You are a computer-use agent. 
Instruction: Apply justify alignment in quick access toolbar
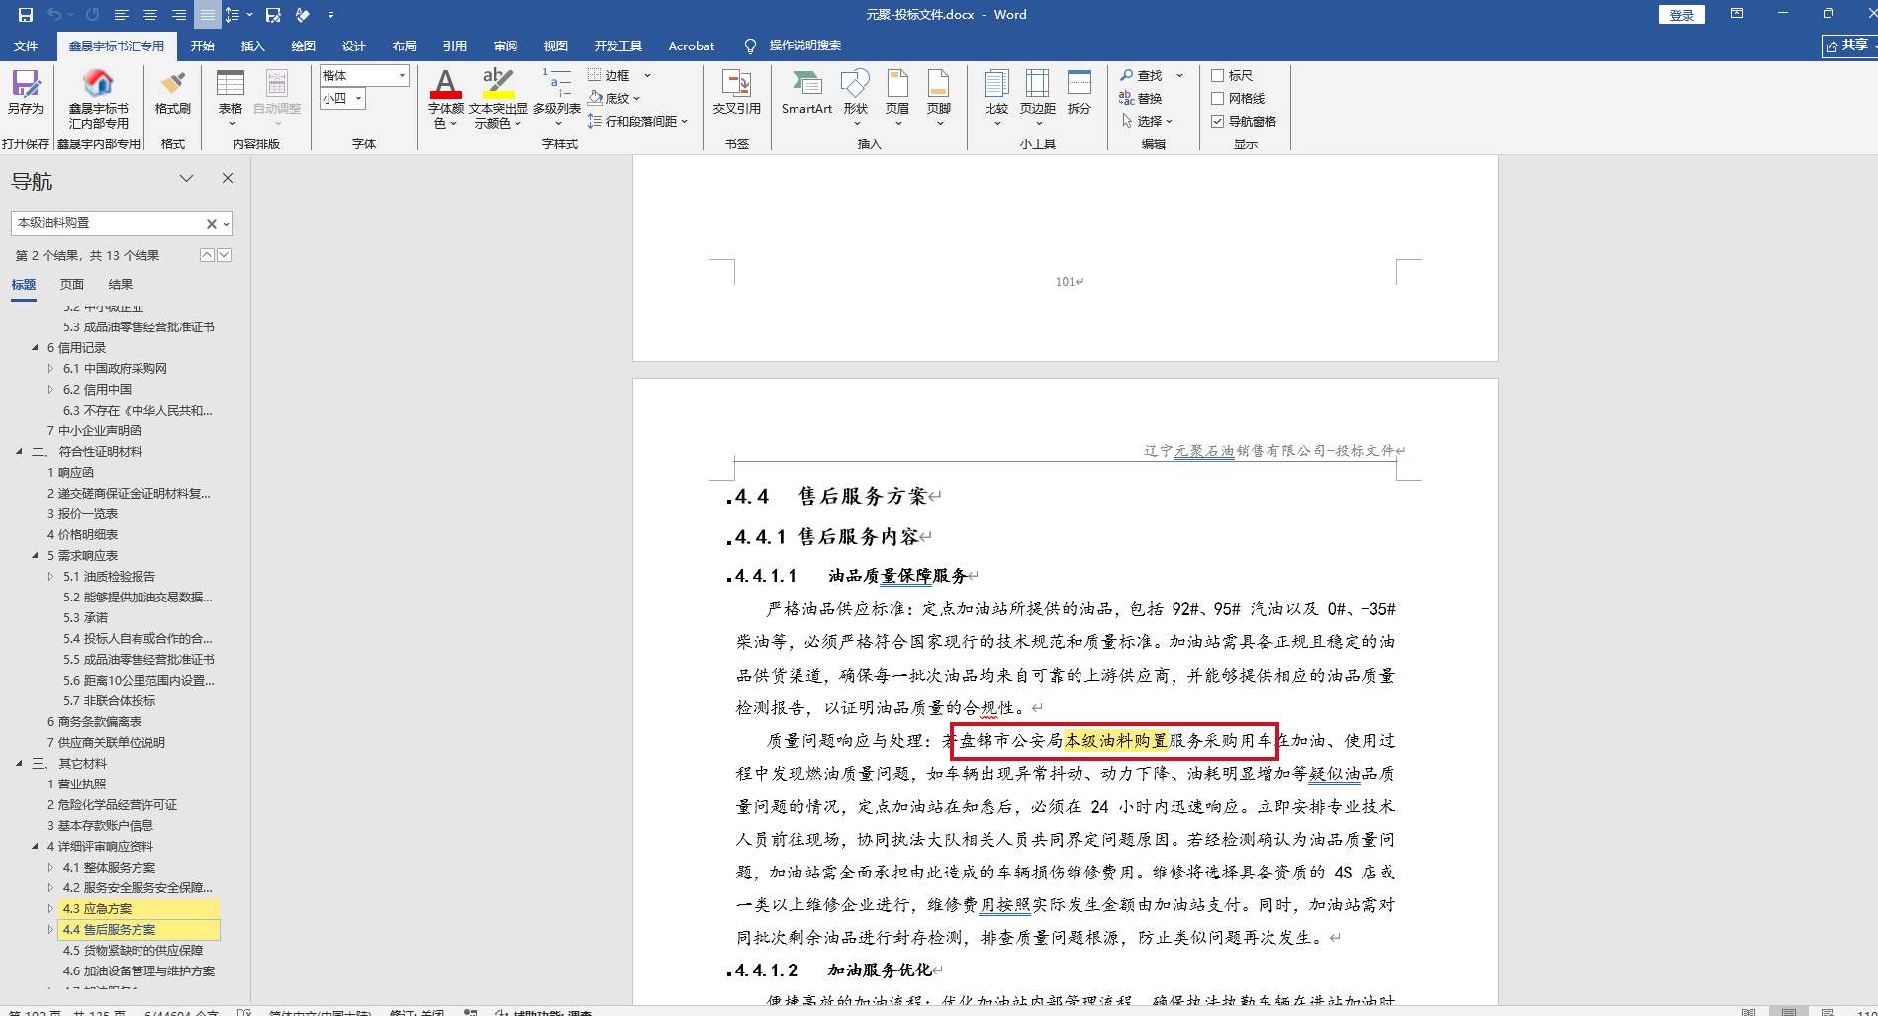coord(207,15)
